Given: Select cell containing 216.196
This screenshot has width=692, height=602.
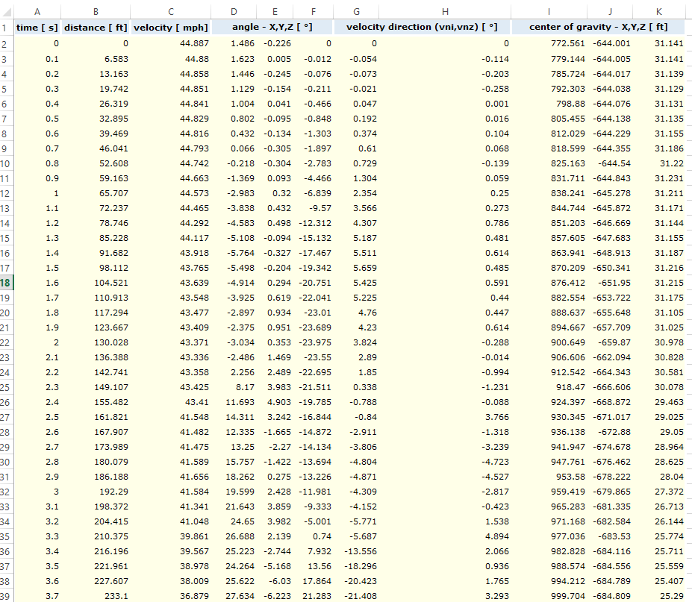Looking at the screenshot, I should 96,552.
